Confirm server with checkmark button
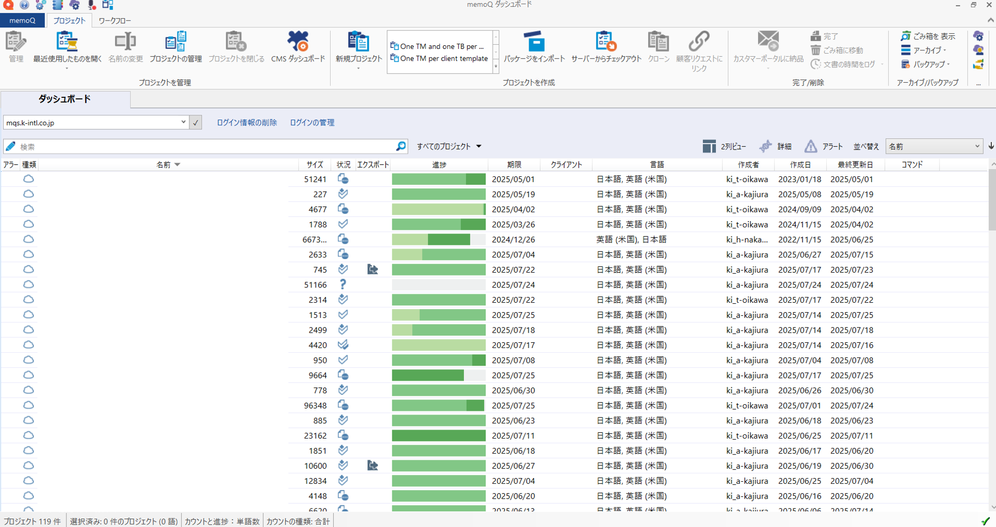Viewport: 996px width, 527px height. point(196,123)
